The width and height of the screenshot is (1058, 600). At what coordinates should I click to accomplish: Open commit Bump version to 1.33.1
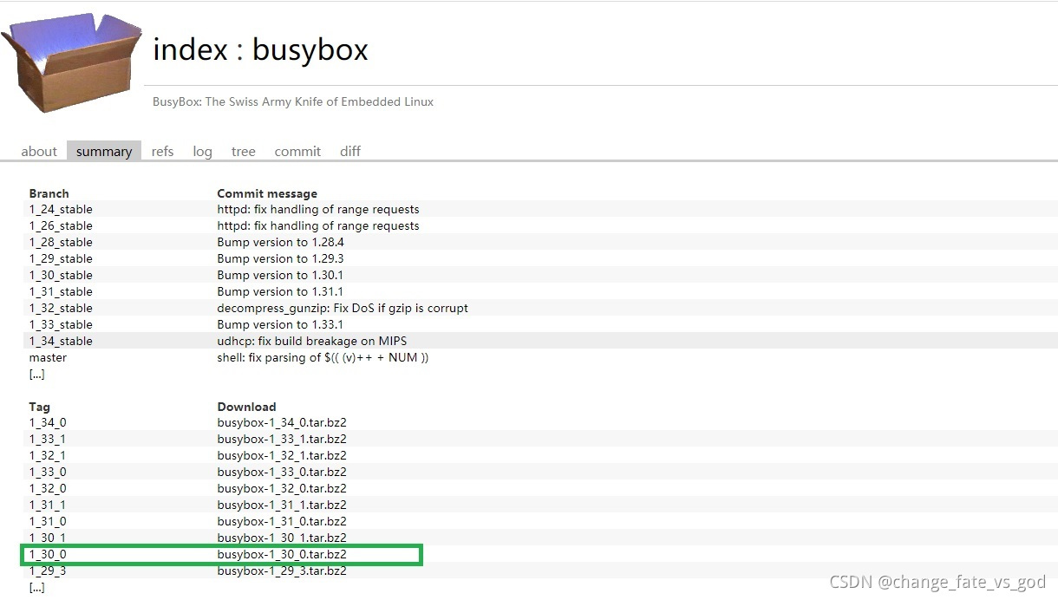(280, 324)
